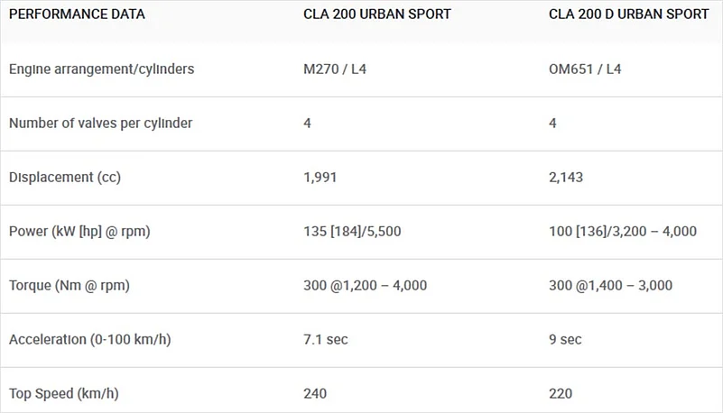
Task: Click the Displacement (cc) row label
Action: pos(65,177)
